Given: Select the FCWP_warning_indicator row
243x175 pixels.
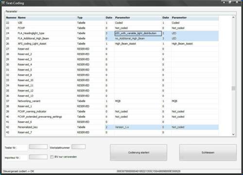Looking at the screenshot, I should pyautogui.click(x=112, y=111).
